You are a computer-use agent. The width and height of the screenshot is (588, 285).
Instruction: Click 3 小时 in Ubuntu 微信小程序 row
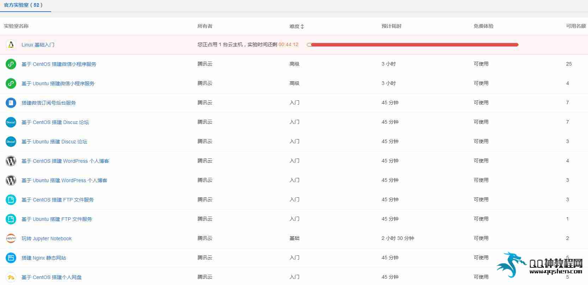click(389, 83)
